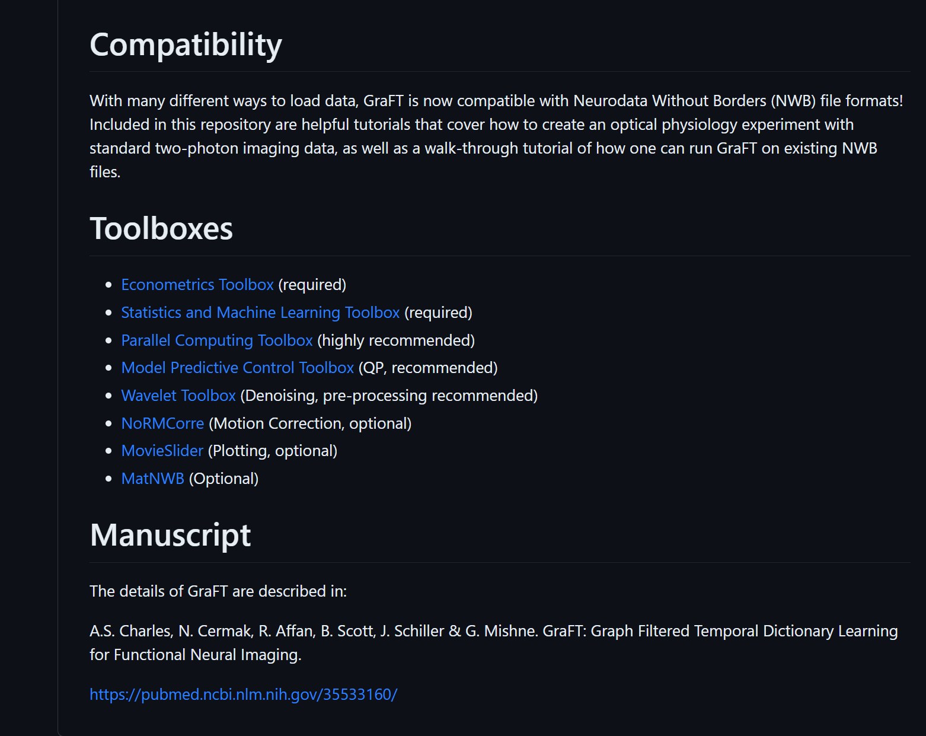Click the citation line starting 'A.S. Charles, N. Cermak'

click(494, 631)
